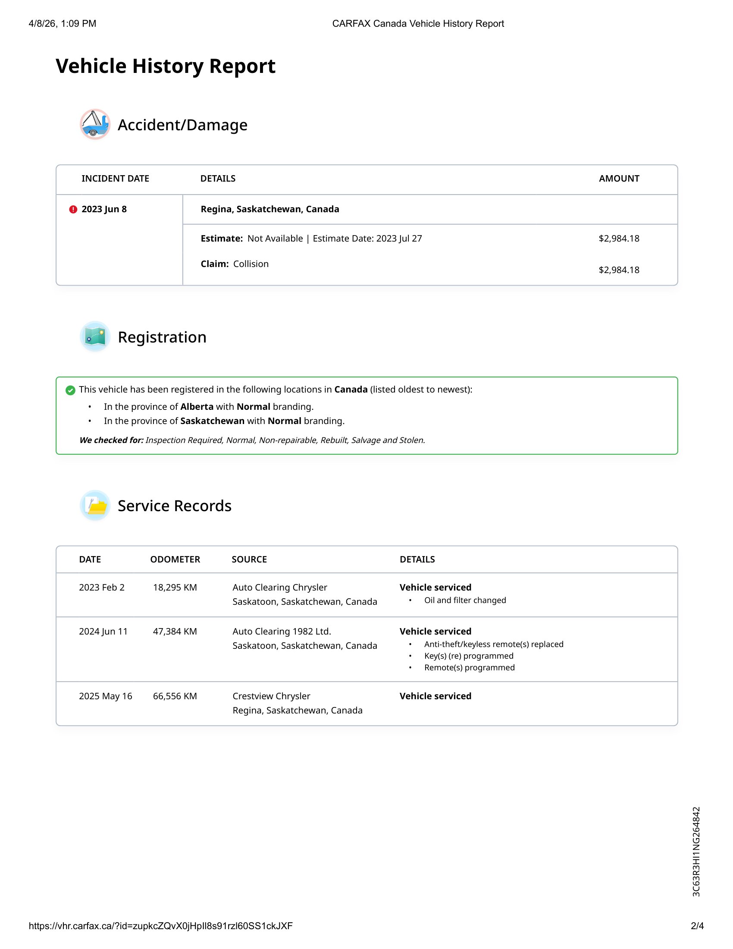Click the Saskatchewan province registration entry
Screen dimensions: 733x949
pyautogui.click(x=224, y=421)
